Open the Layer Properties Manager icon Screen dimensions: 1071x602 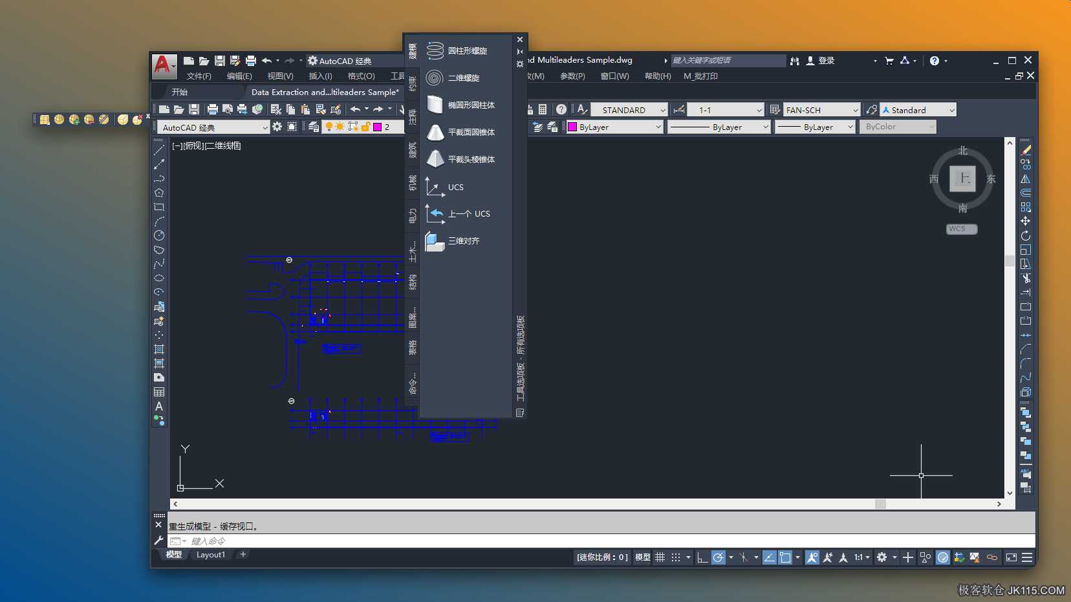tap(314, 127)
